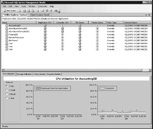The height and width of the screenshot is (129, 153).
Task: Click the AccountingDB application icon
Action: pyautogui.click(x=7, y=25)
